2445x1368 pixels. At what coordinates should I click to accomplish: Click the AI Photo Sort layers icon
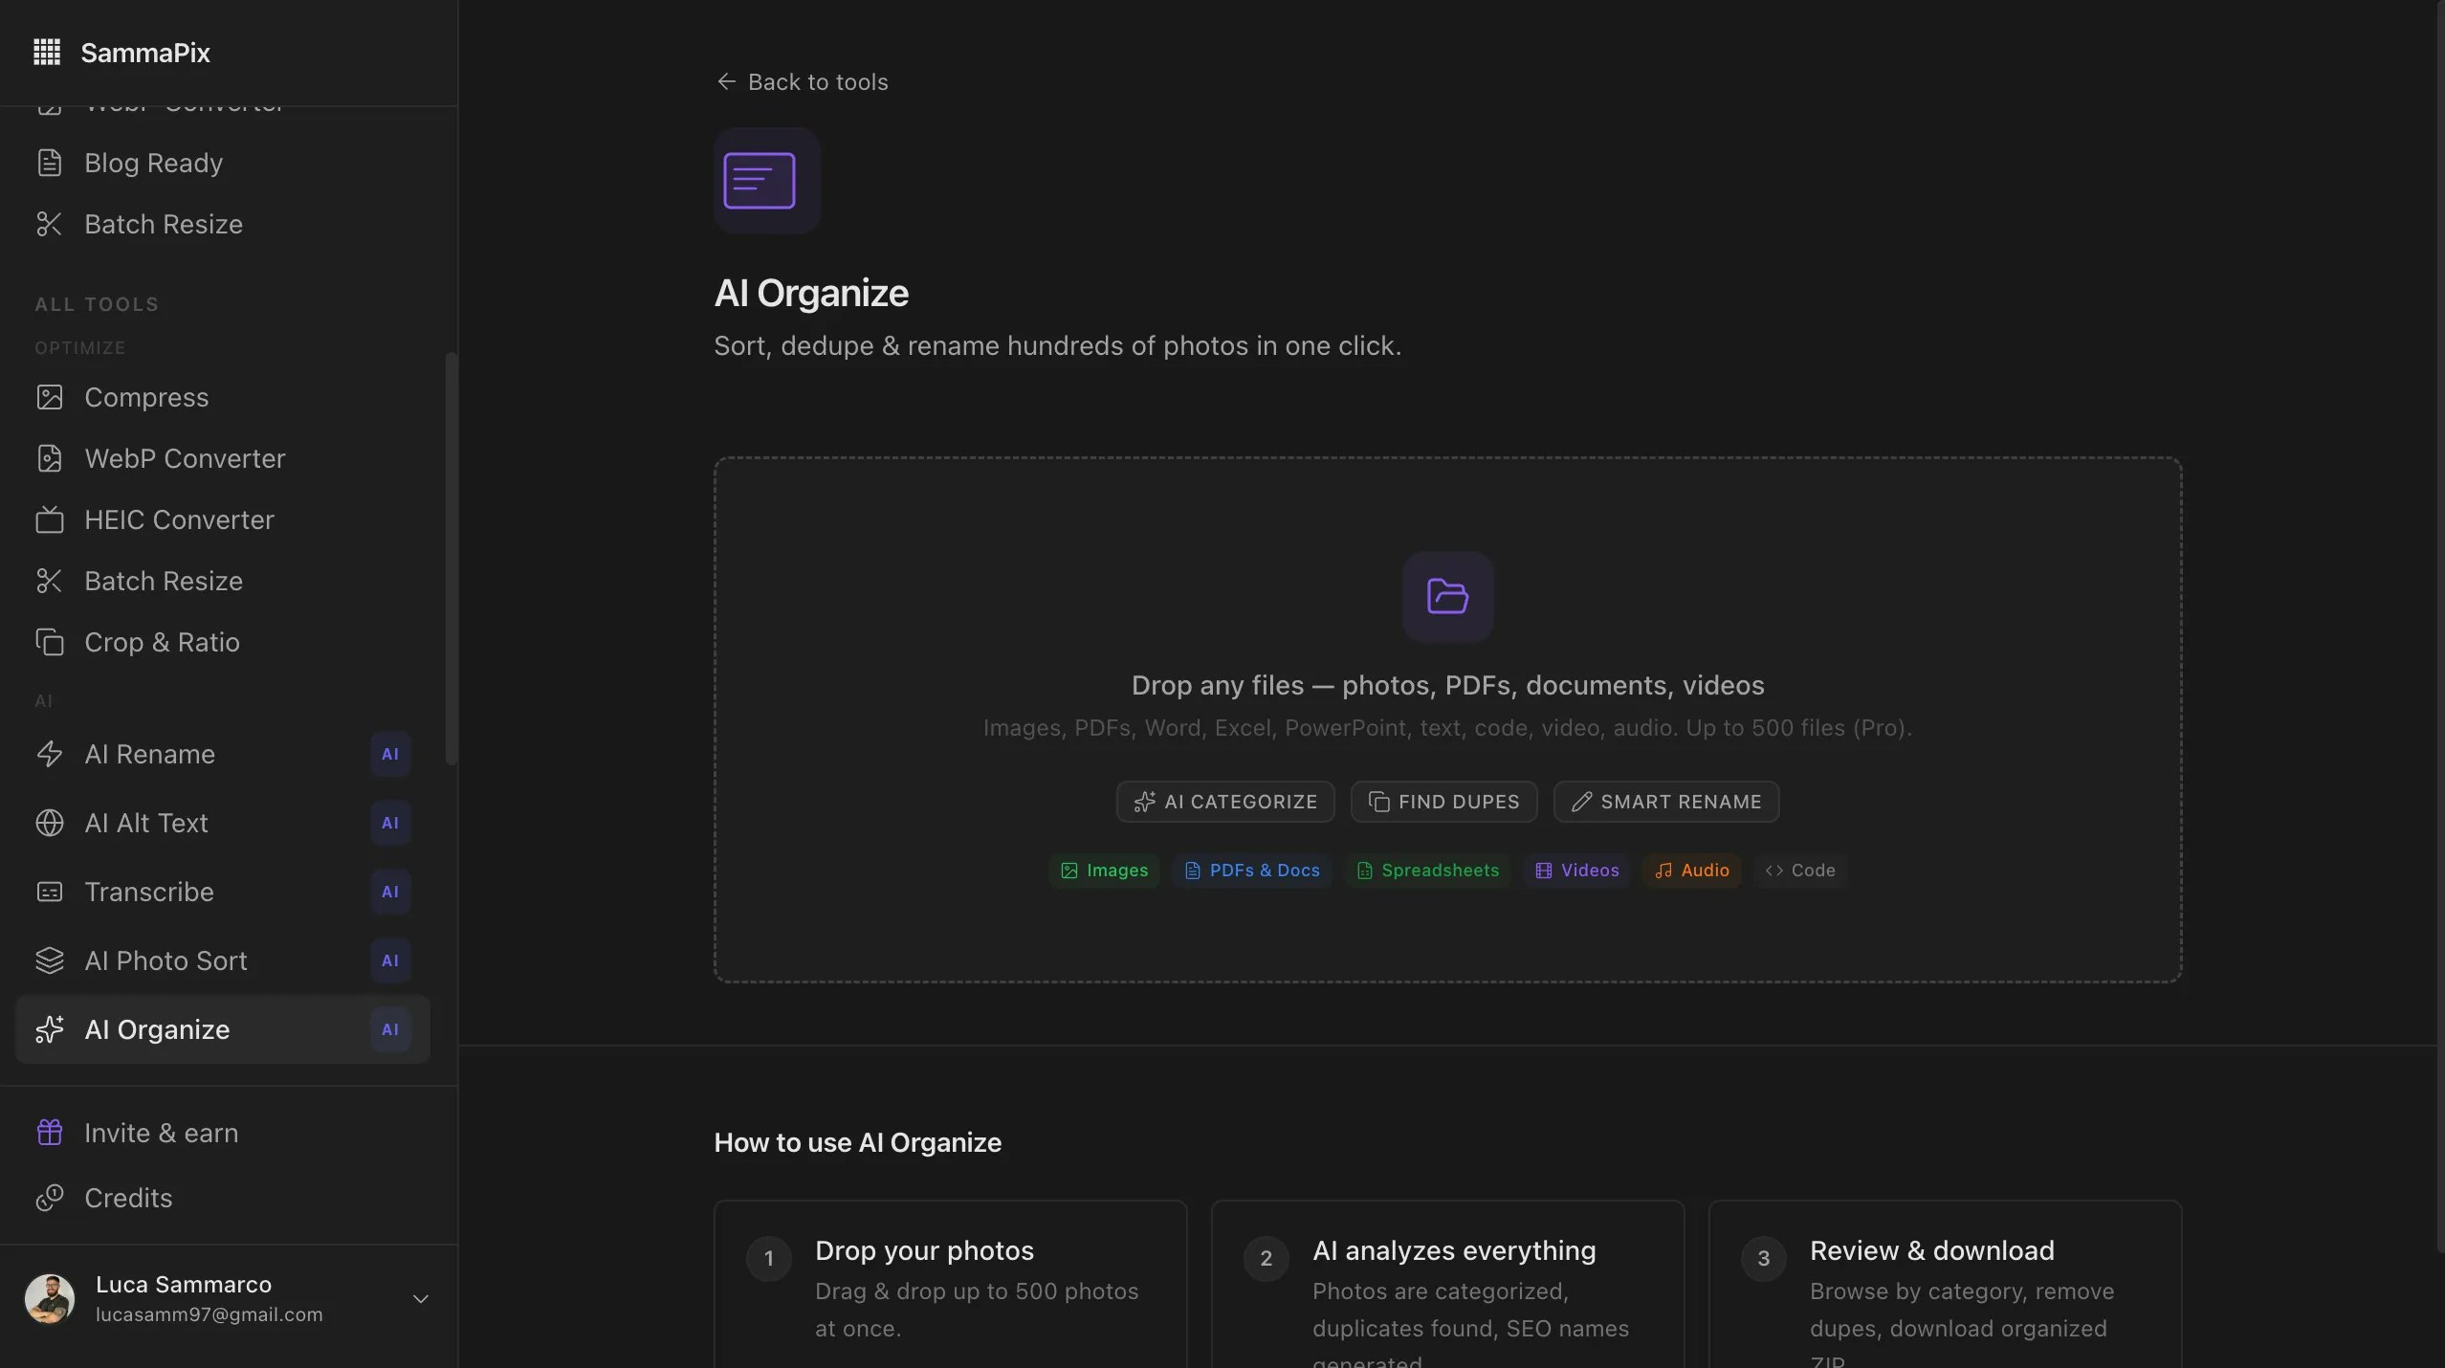click(50, 960)
